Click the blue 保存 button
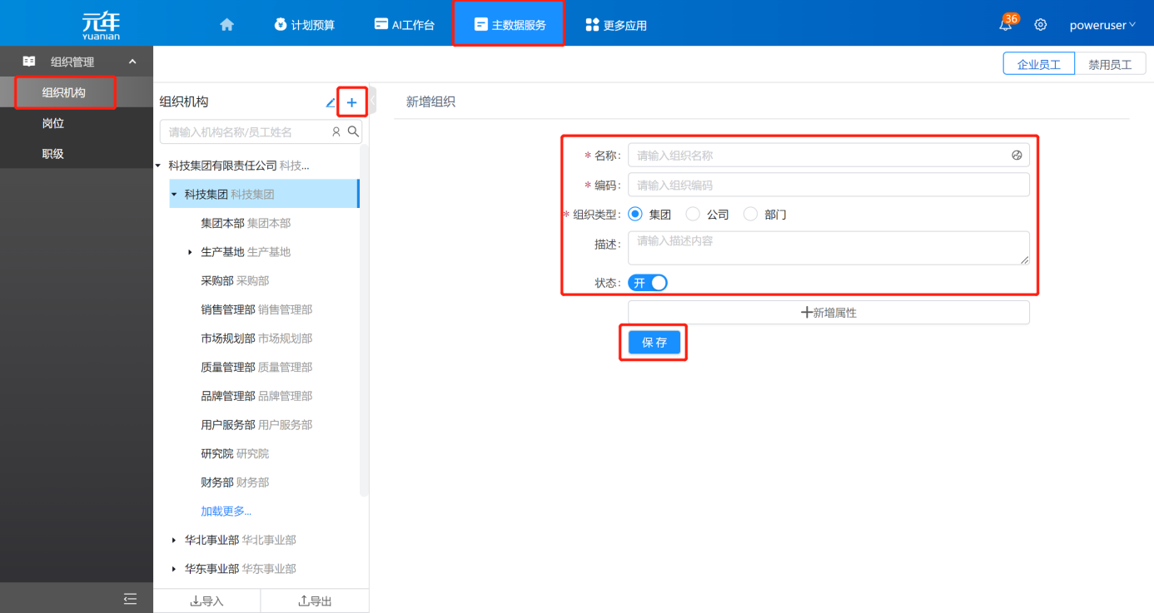1154x613 pixels. [654, 343]
